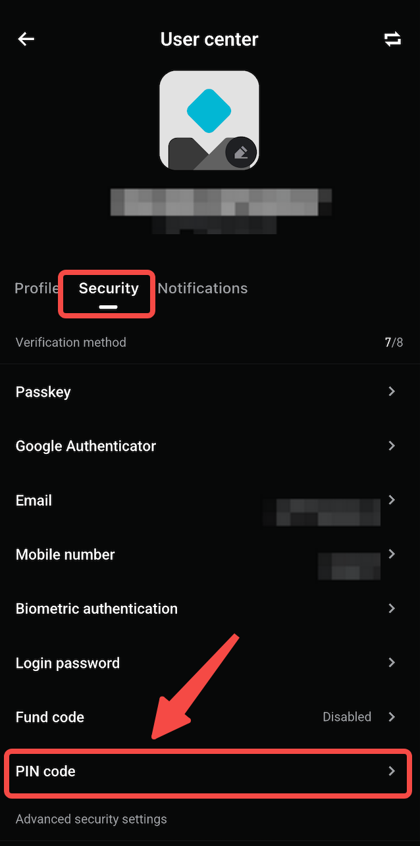Tap Login password to change it
This screenshot has width=420, height=846.
click(x=68, y=662)
